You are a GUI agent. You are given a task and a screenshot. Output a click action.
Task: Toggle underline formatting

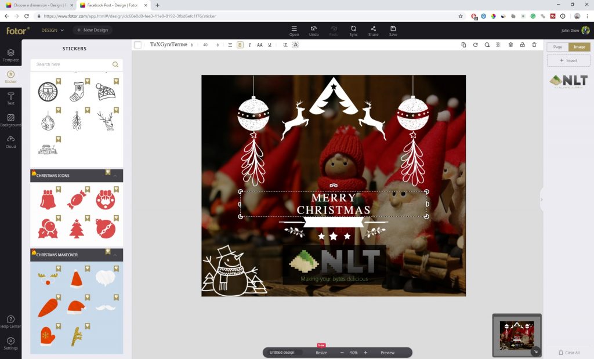click(270, 45)
